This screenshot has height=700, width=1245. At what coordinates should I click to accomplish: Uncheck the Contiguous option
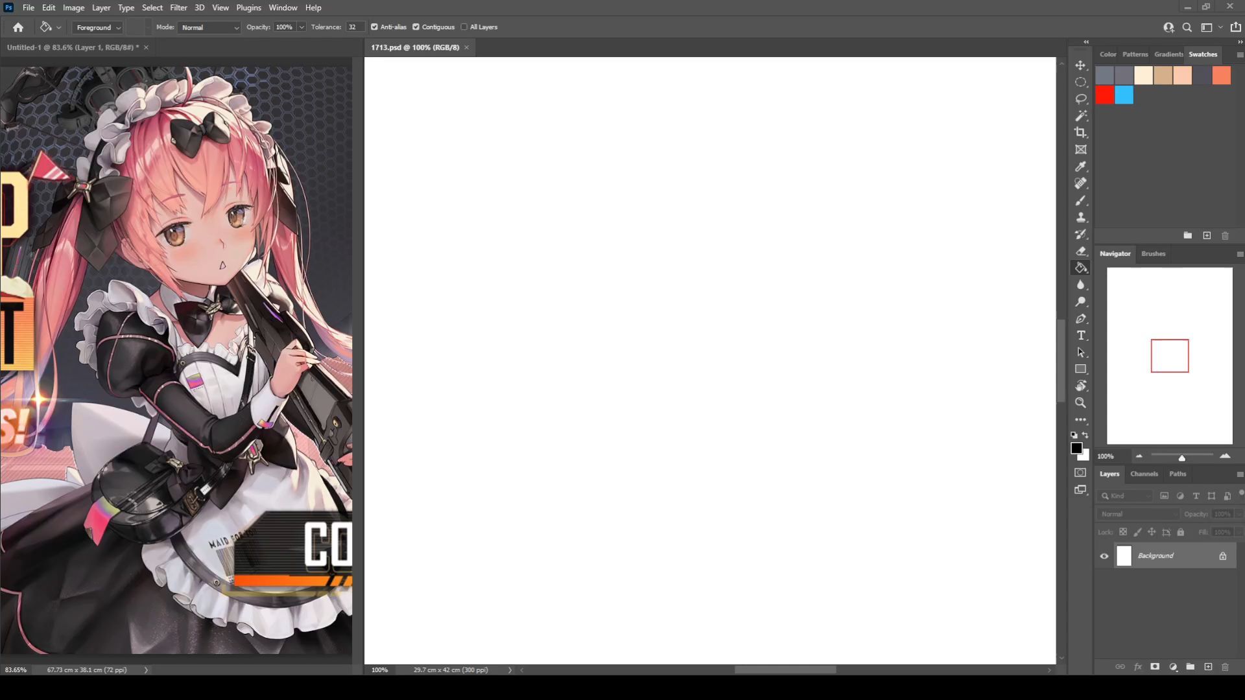coord(416,27)
